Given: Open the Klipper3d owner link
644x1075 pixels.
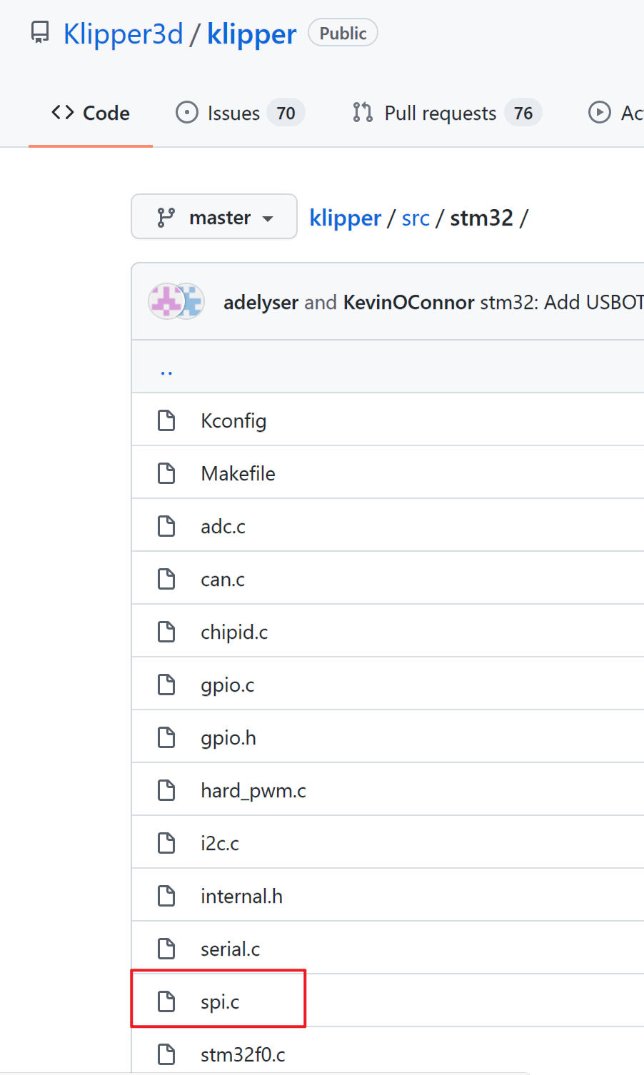Looking at the screenshot, I should (124, 34).
